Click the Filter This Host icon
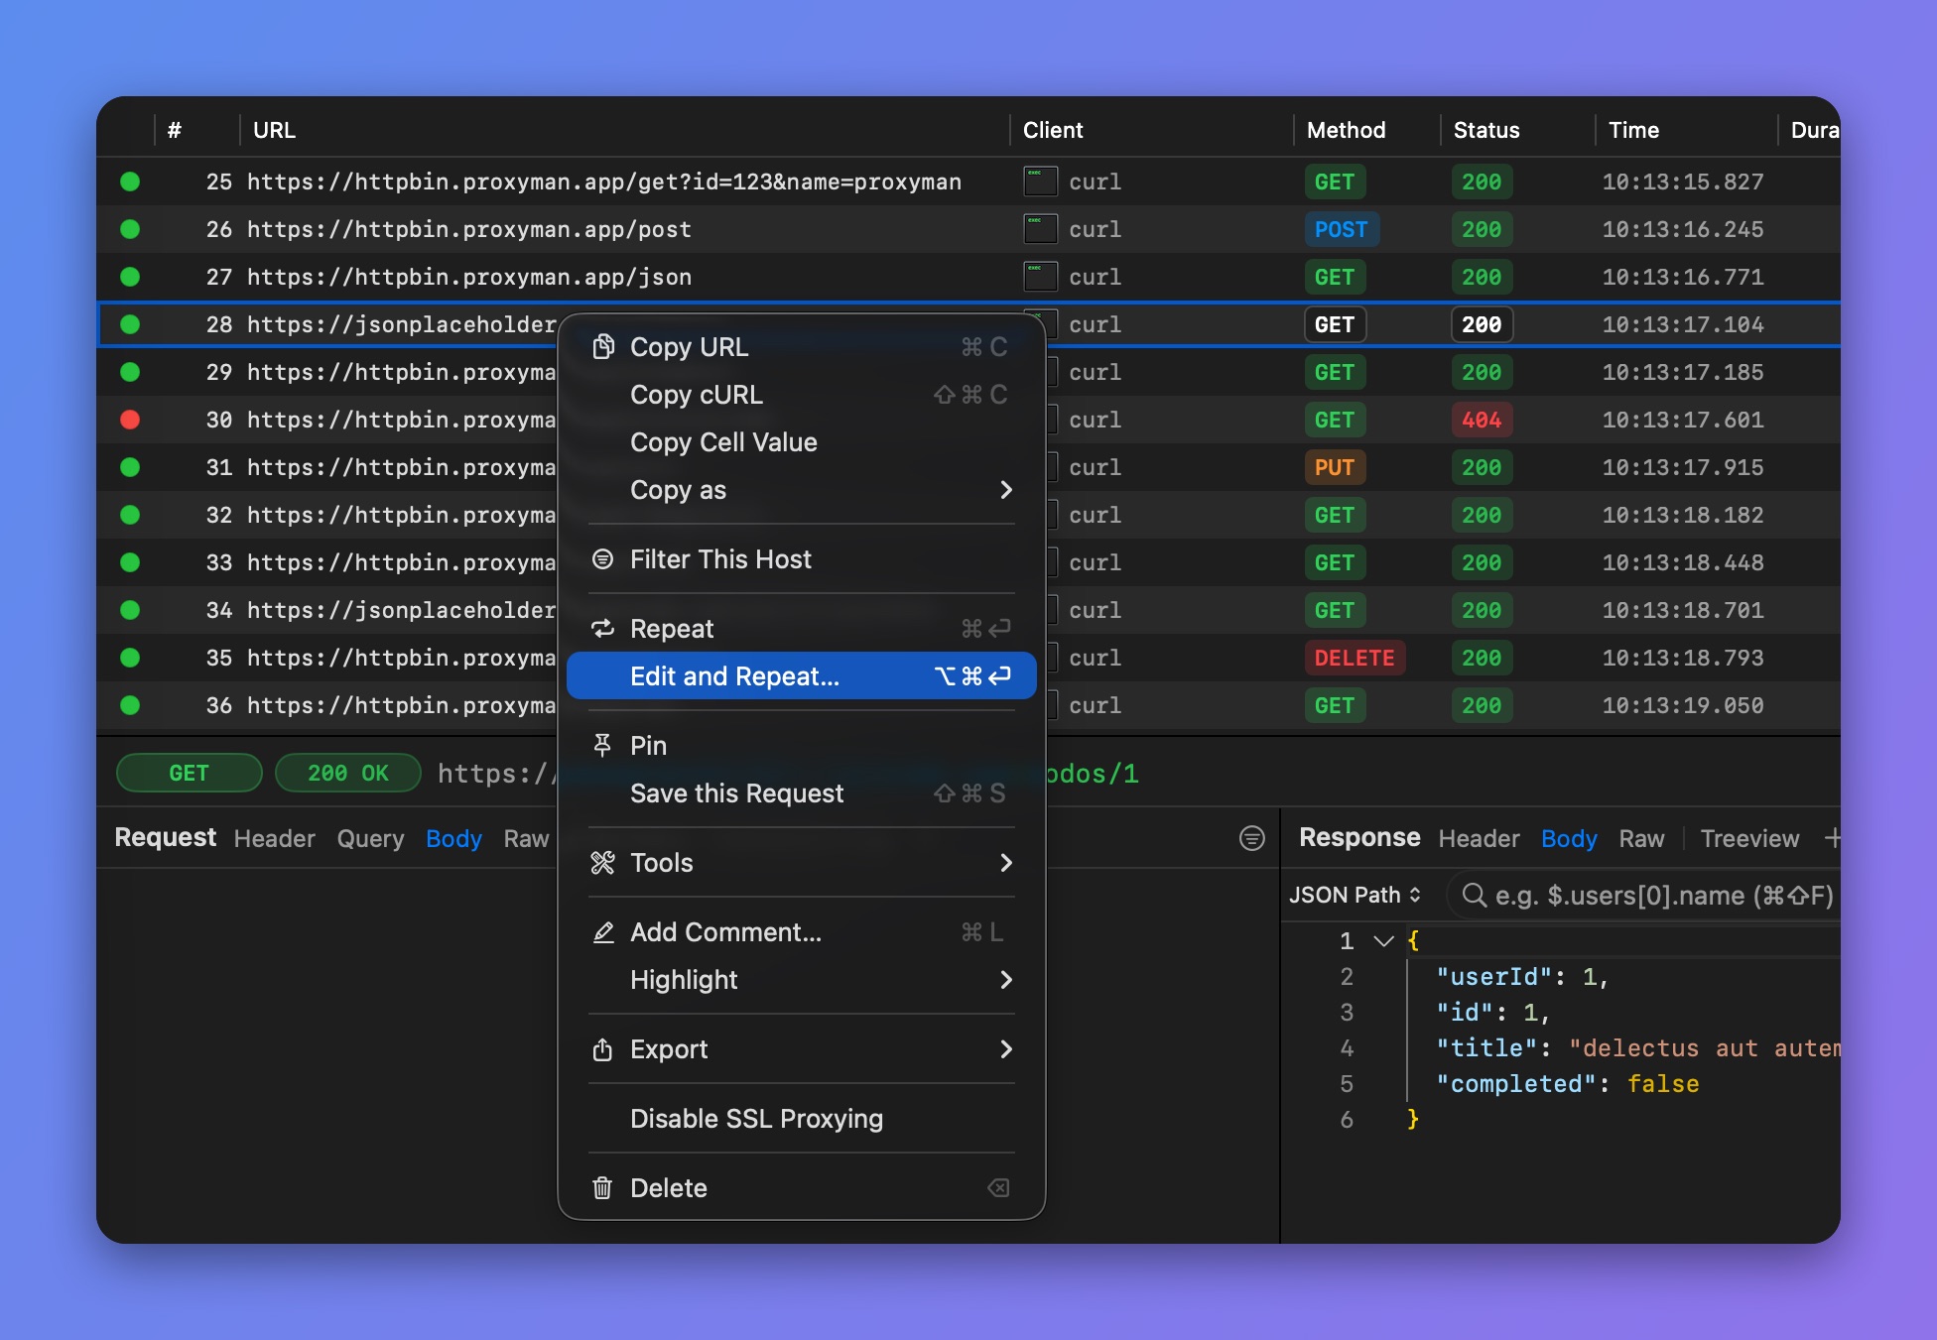Screen dimensions: 1937x1340 (x=602, y=558)
